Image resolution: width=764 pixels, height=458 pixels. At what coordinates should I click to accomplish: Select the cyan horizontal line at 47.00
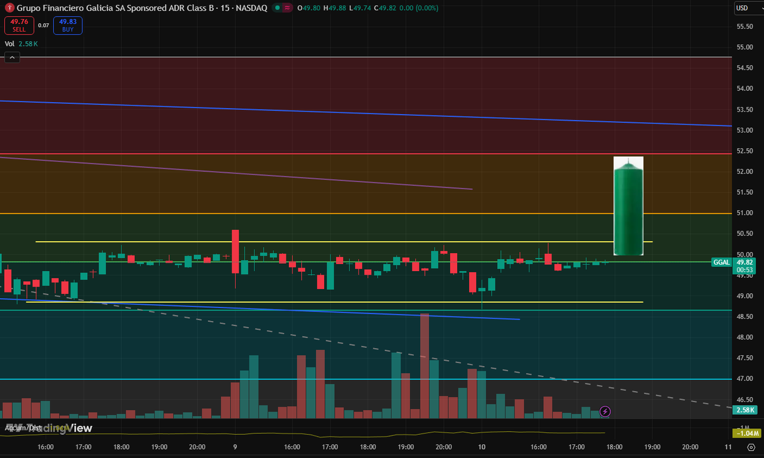click(x=365, y=379)
